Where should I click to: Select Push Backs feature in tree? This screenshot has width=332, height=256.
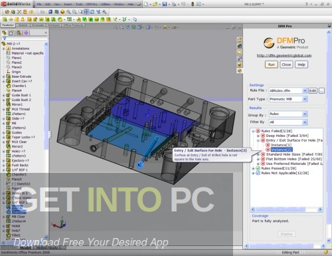coord(20,165)
